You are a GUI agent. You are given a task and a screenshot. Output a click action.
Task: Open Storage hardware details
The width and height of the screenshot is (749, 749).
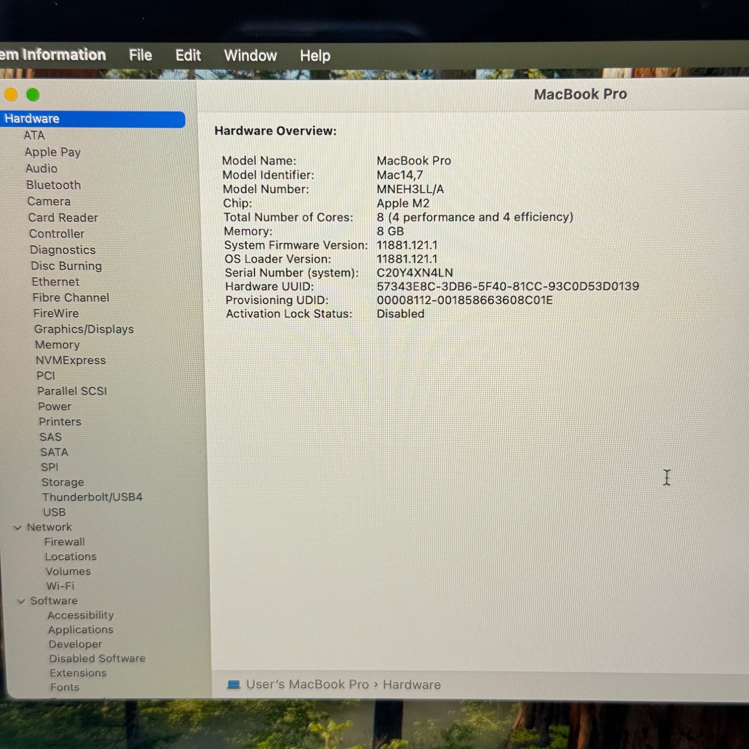click(63, 482)
